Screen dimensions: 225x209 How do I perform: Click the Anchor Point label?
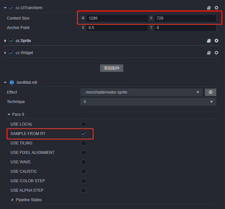(x=18, y=28)
